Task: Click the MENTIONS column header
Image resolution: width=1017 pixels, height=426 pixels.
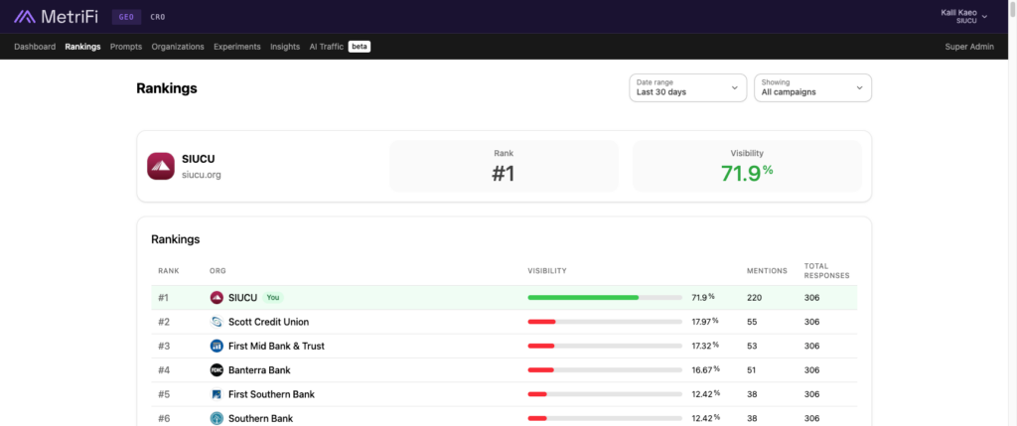Action: 767,270
